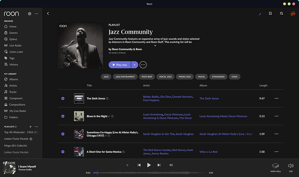Viewport: 299px width, 177px height.
Task: Open WiiM Ultra audio zone
Action: (276, 167)
